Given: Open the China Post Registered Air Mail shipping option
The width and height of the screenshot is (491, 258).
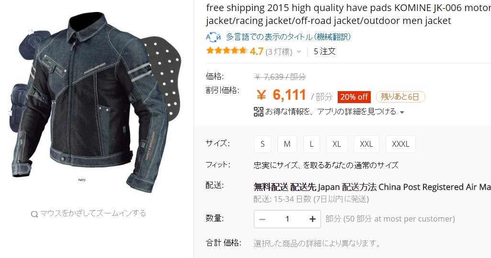Looking at the screenshot, I should (x=434, y=187).
